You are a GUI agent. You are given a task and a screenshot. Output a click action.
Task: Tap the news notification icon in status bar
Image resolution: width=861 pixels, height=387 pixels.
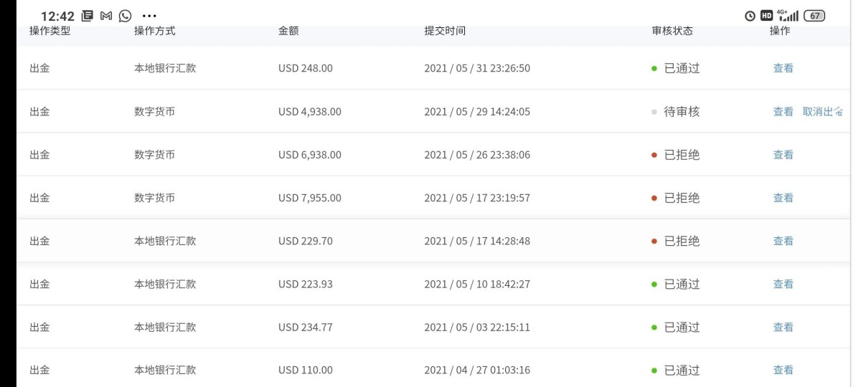(88, 16)
